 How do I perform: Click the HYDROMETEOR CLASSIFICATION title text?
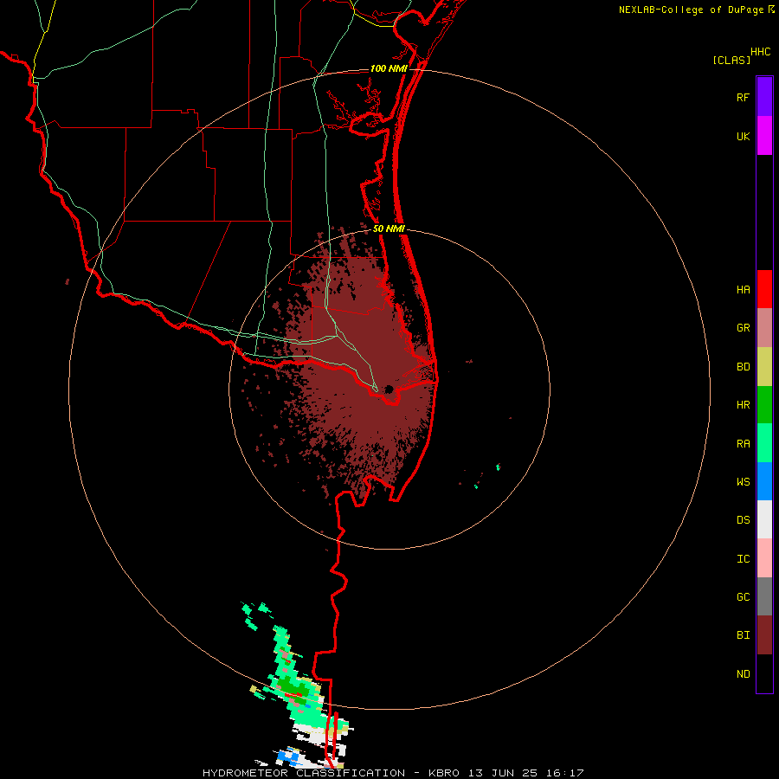point(304,773)
